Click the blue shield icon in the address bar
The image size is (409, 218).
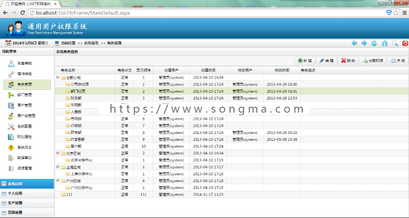pyautogui.click(x=389, y=13)
